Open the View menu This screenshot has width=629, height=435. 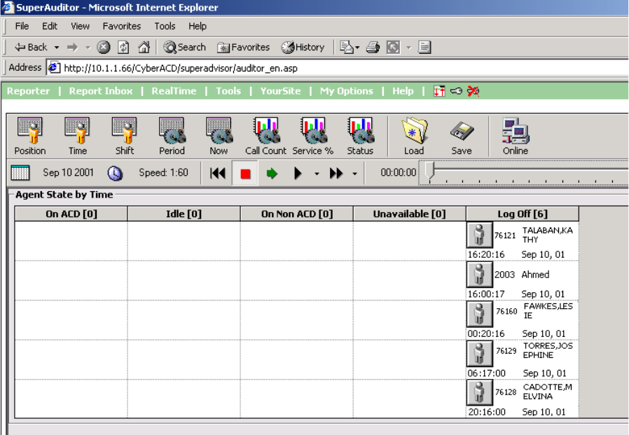[81, 26]
